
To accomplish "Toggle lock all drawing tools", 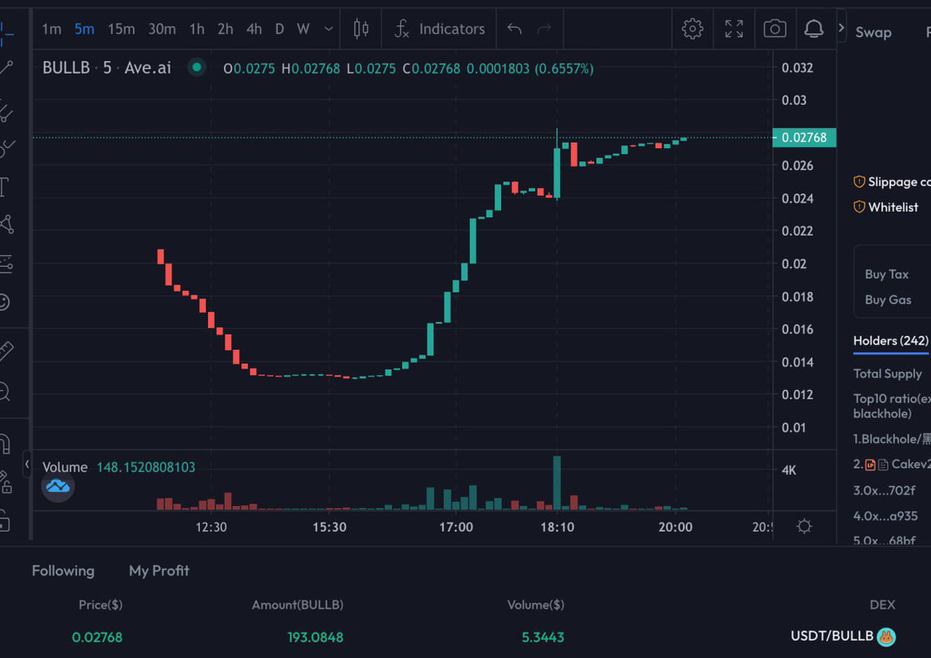I will [x=5, y=520].
